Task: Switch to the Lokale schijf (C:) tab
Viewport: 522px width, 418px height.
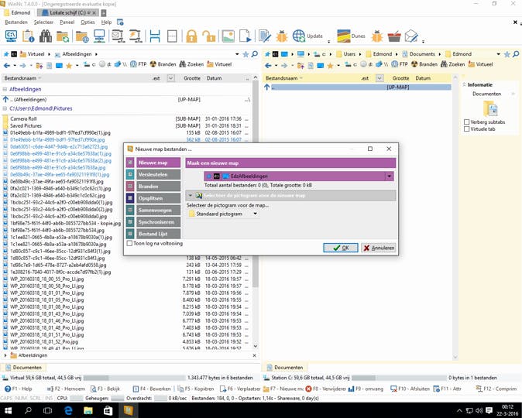Action: 67,12
